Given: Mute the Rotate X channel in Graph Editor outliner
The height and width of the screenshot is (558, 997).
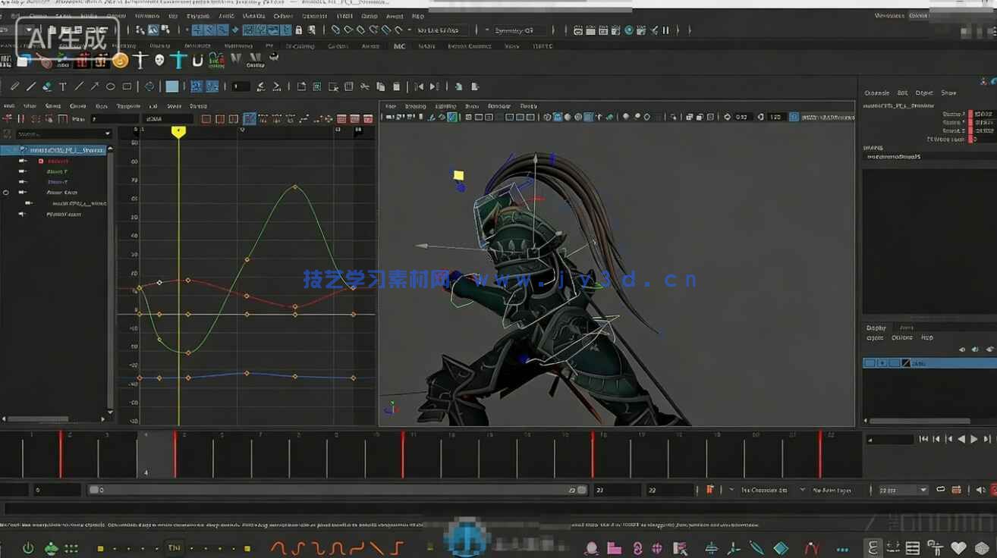Looking at the screenshot, I should [x=20, y=161].
